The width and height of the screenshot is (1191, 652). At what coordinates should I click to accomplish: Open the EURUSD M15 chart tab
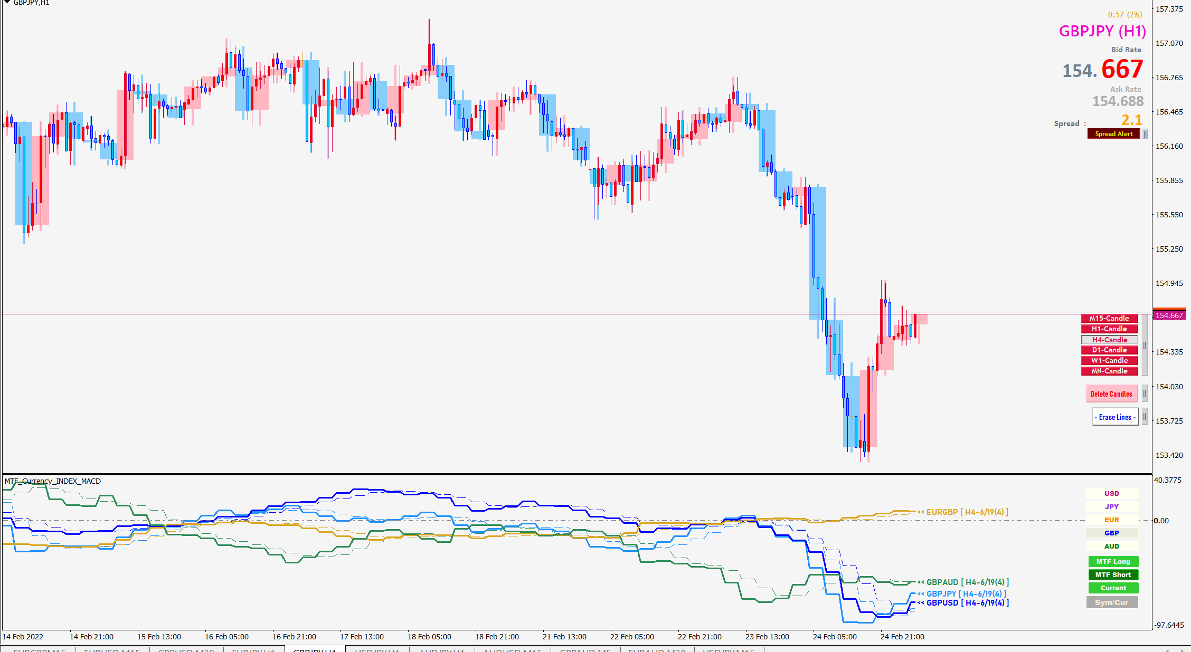click(112, 649)
